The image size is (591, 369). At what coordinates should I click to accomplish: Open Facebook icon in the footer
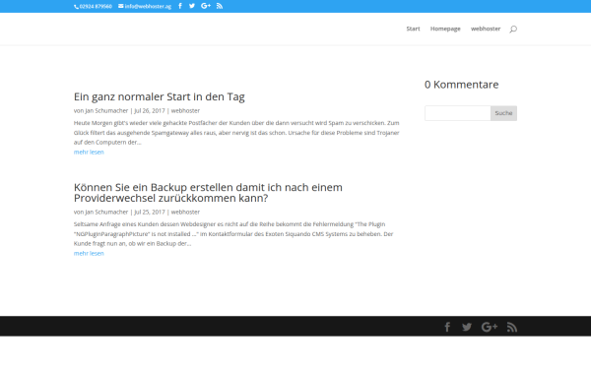coord(447,327)
